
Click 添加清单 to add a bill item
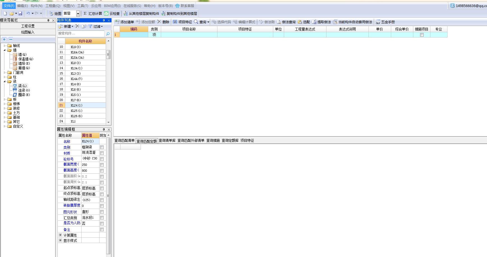124,22
